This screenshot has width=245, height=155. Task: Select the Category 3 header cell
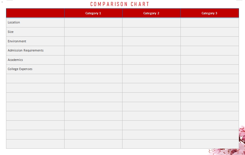(x=209, y=13)
